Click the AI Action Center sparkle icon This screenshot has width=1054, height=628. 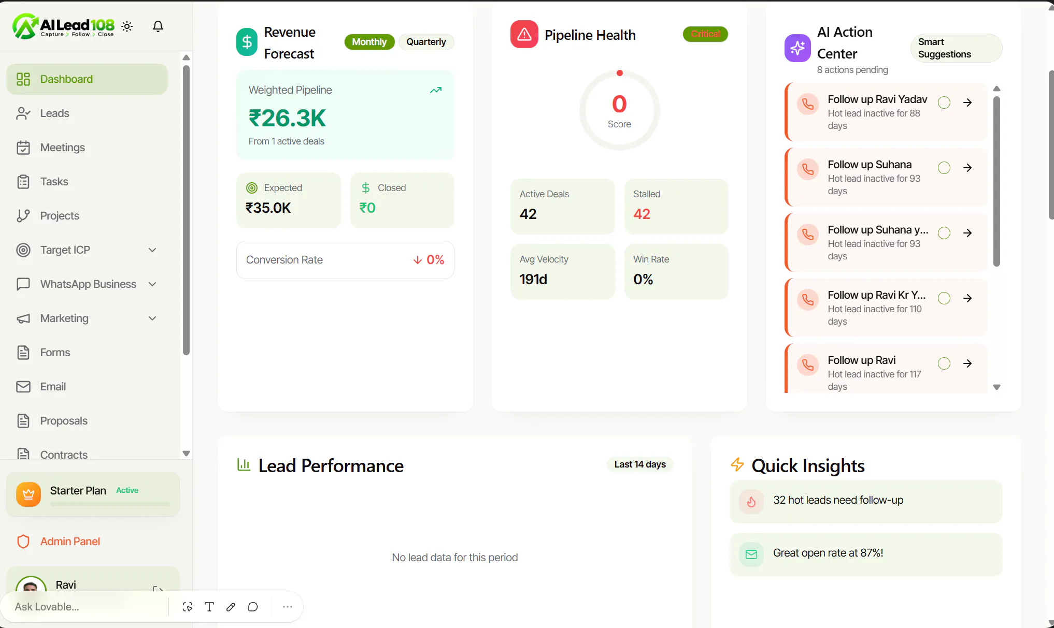click(x=797, y=48)
